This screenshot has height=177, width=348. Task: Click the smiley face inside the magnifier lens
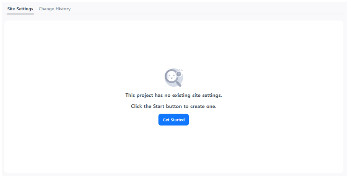click(172, 76)
